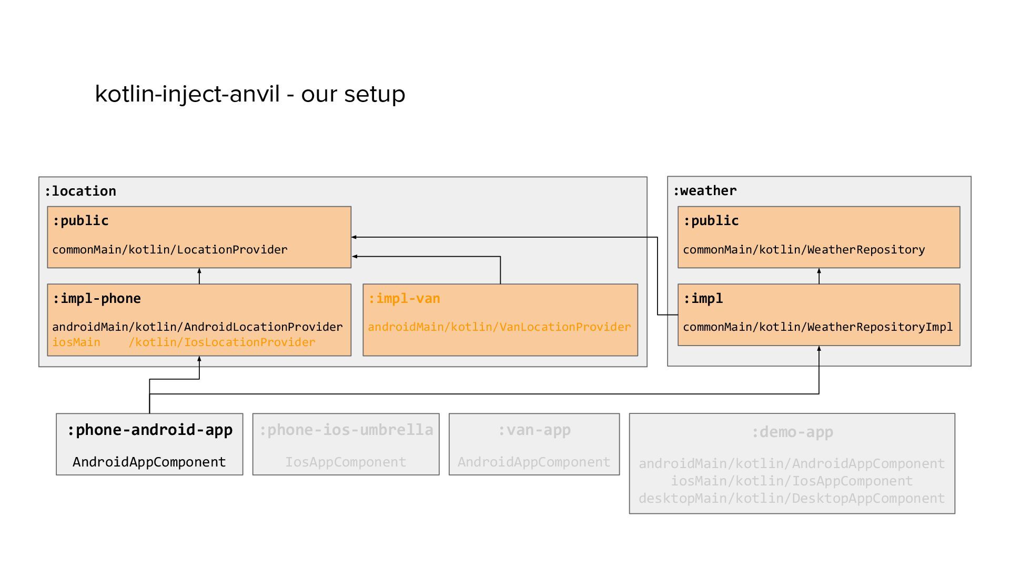Image resolution: width=1010 pixels, height=568 pixels.
Task: Select the :impl-phone box heading
Action: 97,298
